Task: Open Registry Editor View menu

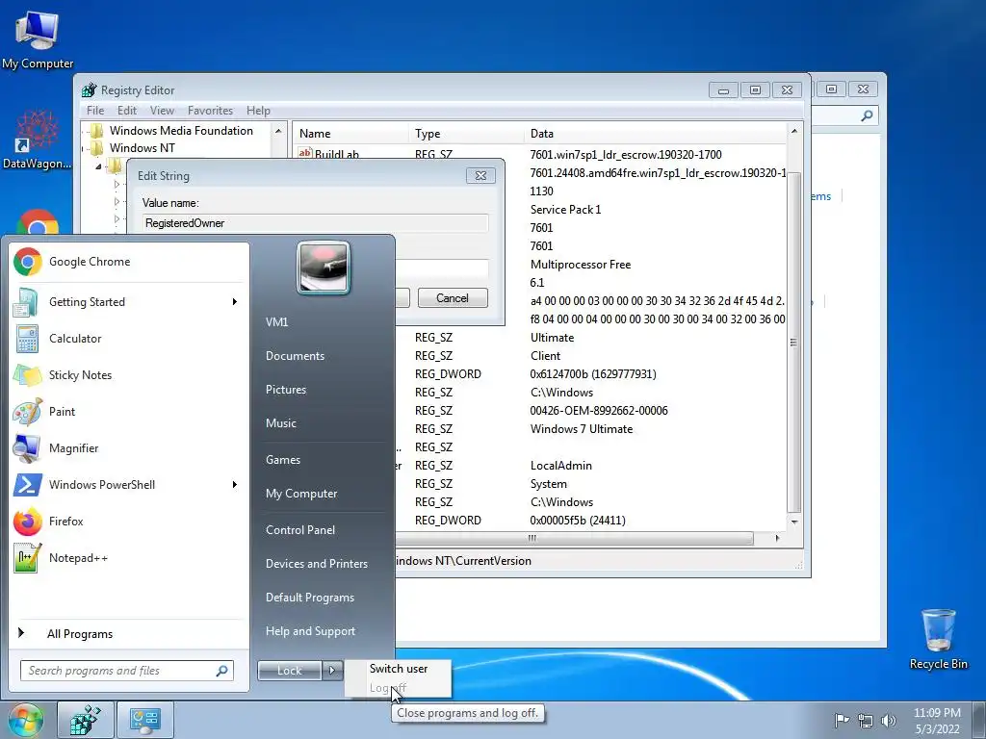Action: [162, 111]
